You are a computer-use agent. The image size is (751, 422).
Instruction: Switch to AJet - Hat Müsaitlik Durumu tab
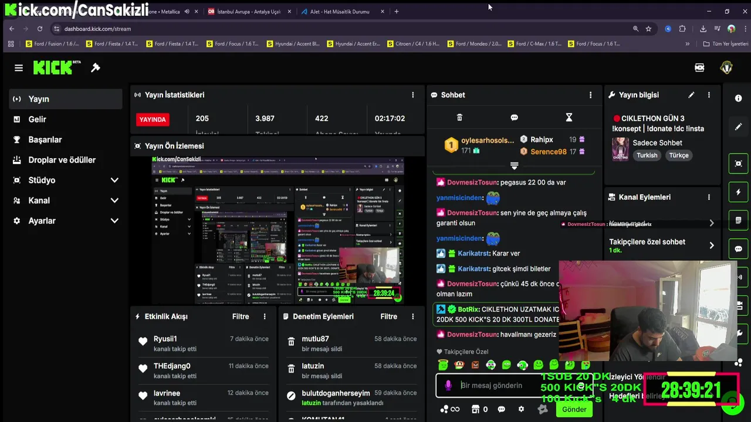[x=342, y=11]
